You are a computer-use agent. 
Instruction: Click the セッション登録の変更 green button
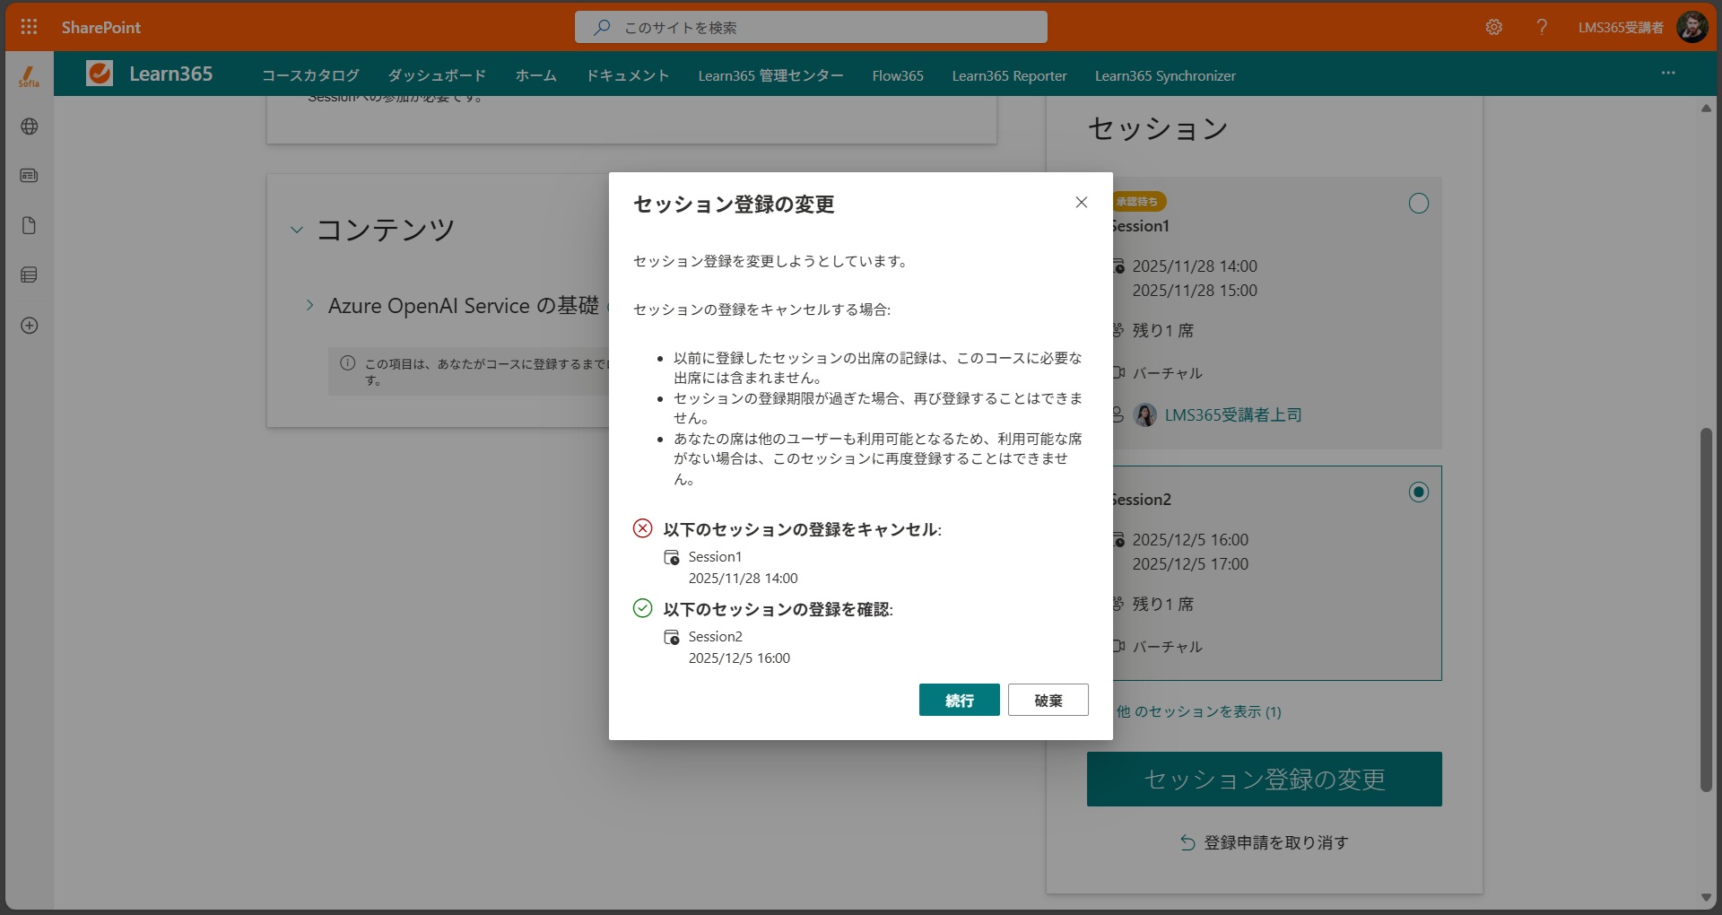point(1265,779)
